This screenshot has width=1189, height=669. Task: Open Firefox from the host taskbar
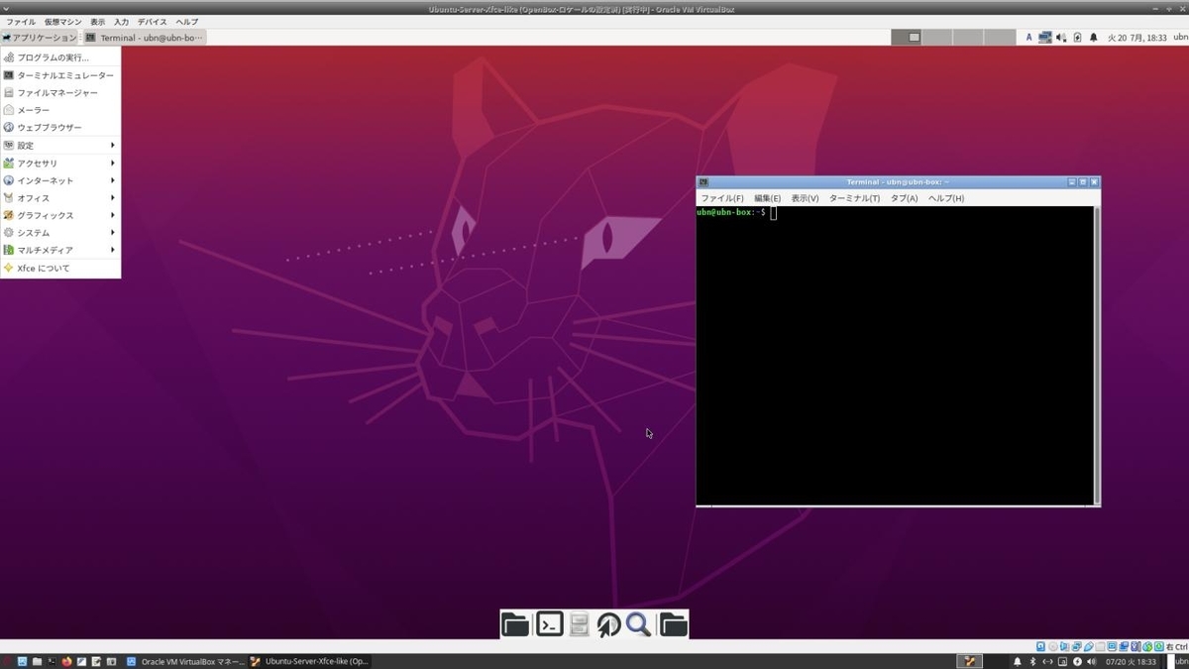click(x=66, y=661)
